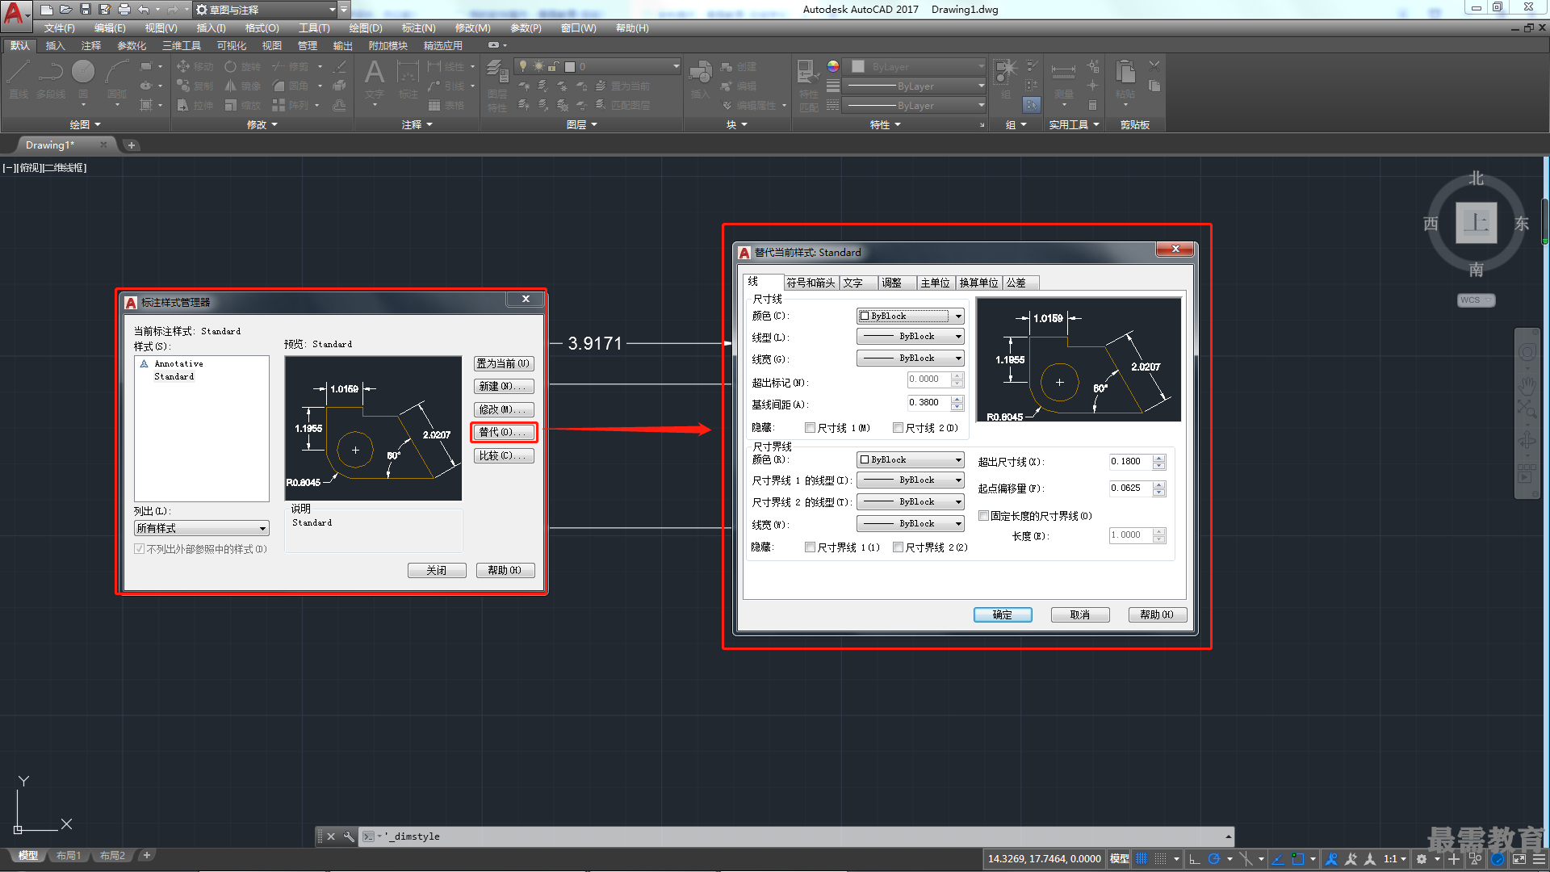This screenshot has height=872, width=1550.
Task: Select the Polyline (多段线) tool
Action: click(50, 79)
